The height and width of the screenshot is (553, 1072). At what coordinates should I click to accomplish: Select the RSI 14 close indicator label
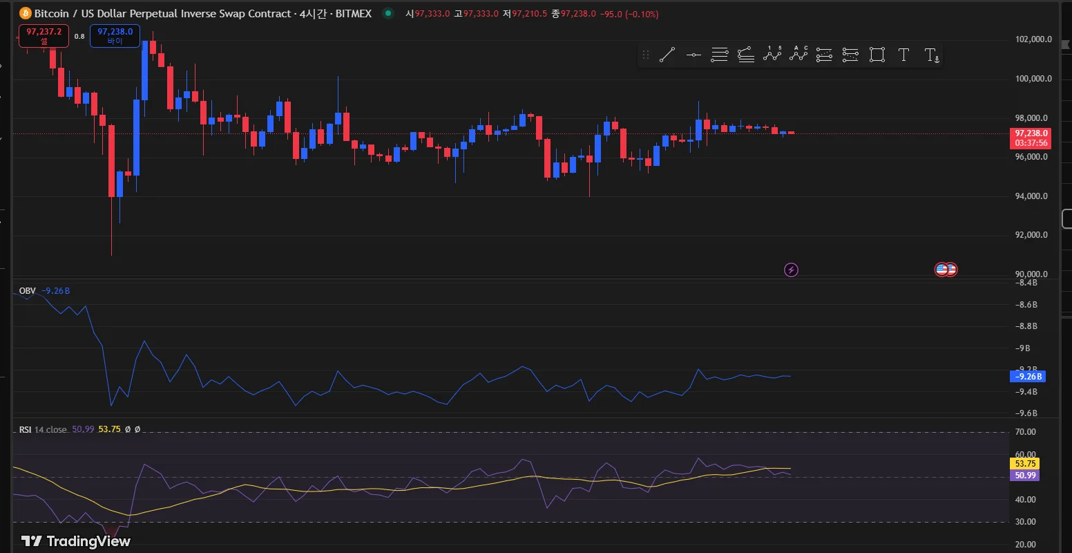pyautogui.click(x=43, y=429)
